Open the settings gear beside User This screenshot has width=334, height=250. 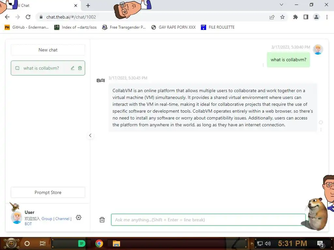click(x=79, y=217)
